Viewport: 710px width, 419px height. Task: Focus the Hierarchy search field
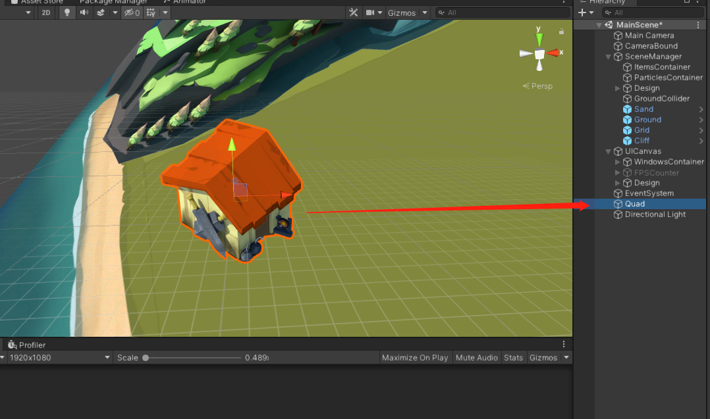[654, 12]
